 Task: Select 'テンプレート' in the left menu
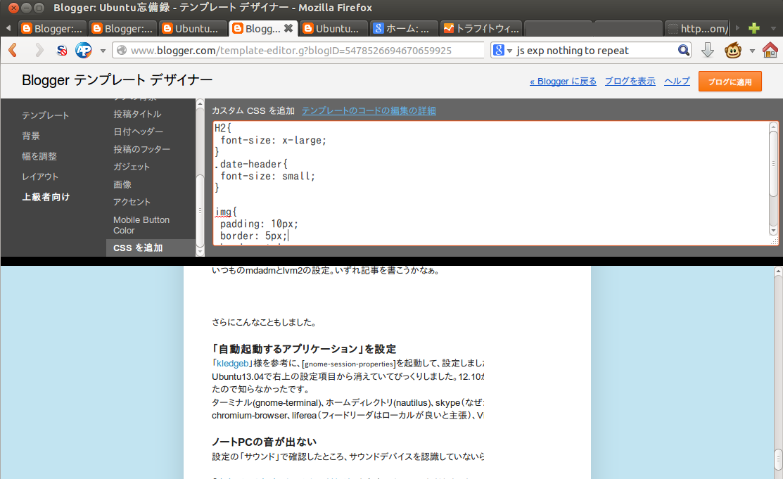click(x=46, y=115)
